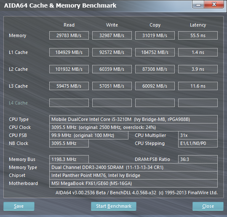Viewport: 227px width, 217px height.
Task: Select the Motherboard MSI MegaBook field
Action: 134,183
